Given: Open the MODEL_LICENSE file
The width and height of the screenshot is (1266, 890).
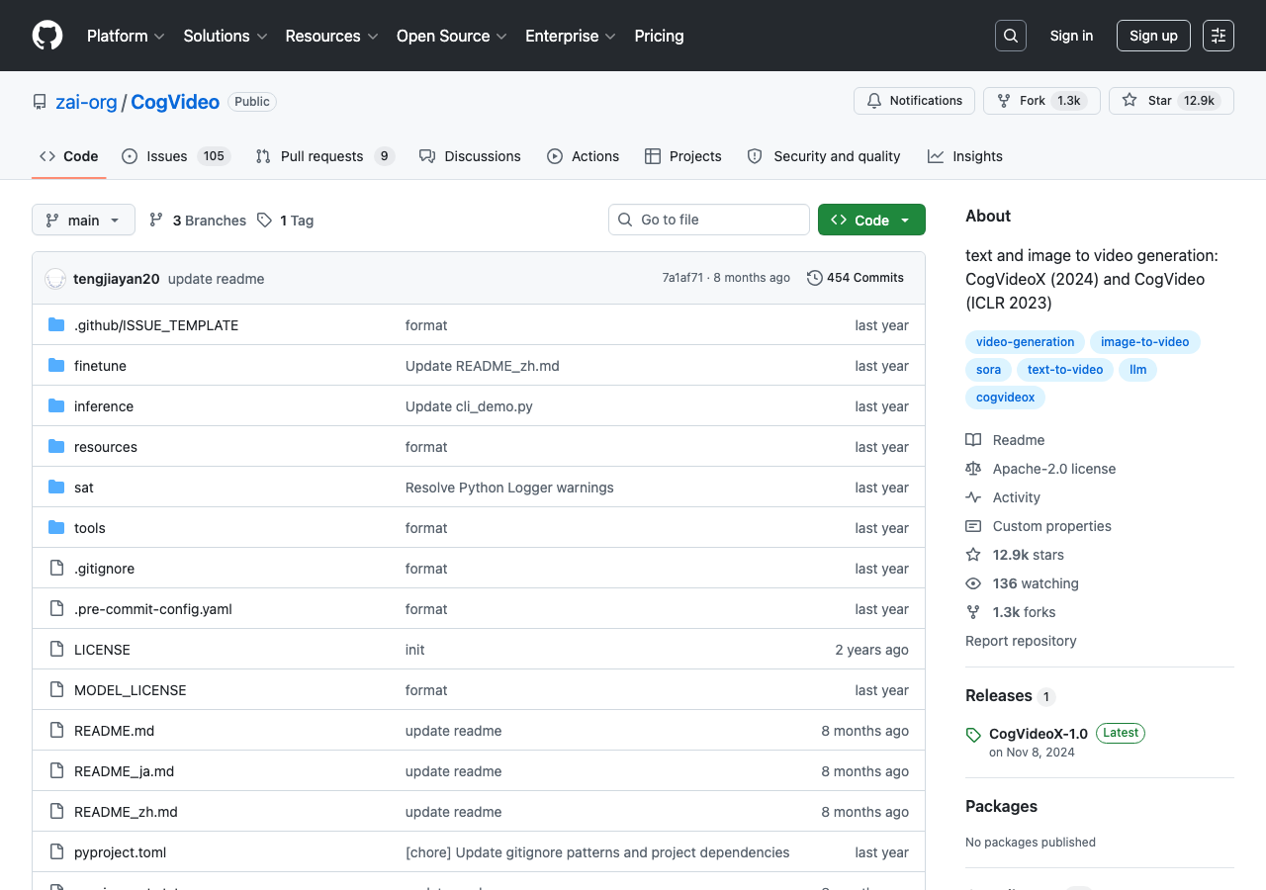Looking at the screenshot, I should [130, 690].
